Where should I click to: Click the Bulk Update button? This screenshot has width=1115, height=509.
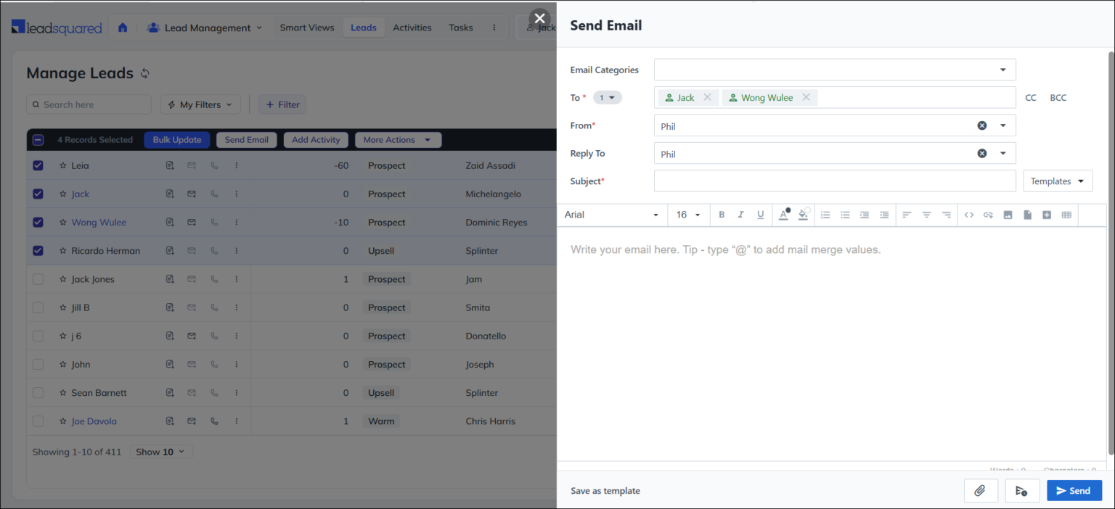point(177,140)
